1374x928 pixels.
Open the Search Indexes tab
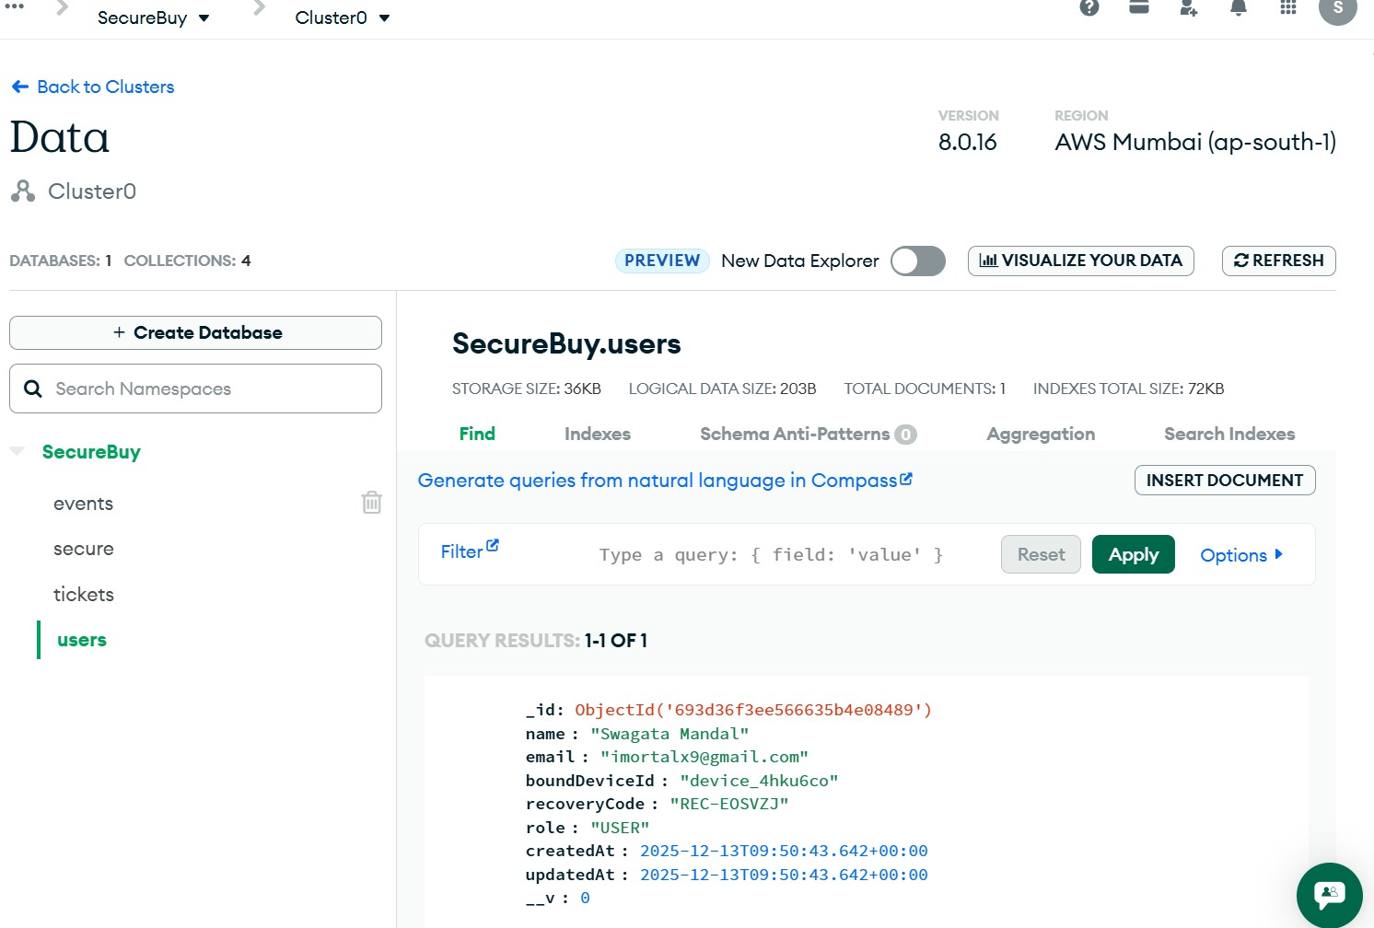[1229, 434]
